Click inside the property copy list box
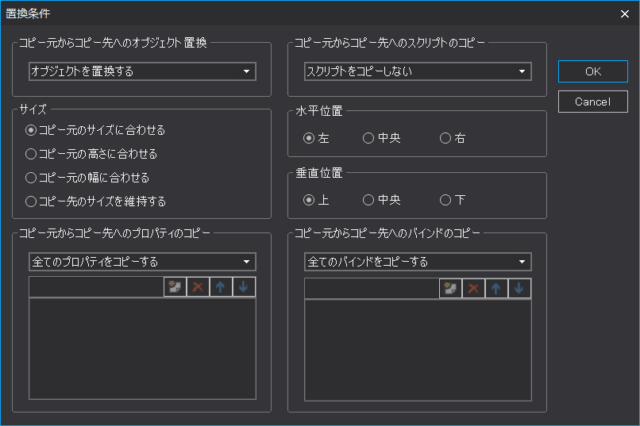The width and height of the screenshot is (640, 426). click(142, 348)
